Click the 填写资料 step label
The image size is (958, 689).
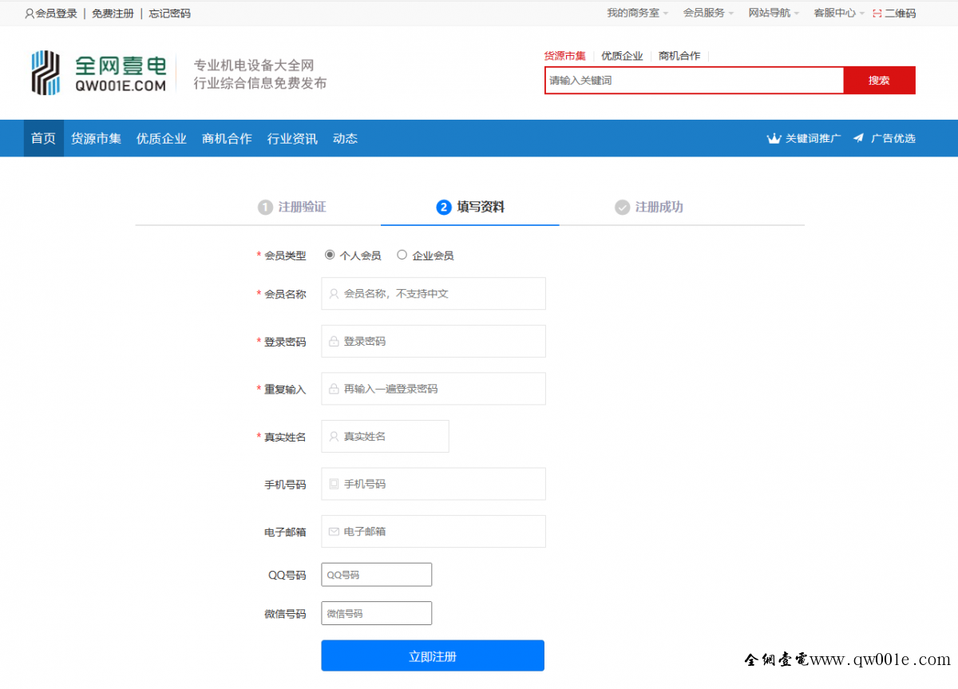481,208
